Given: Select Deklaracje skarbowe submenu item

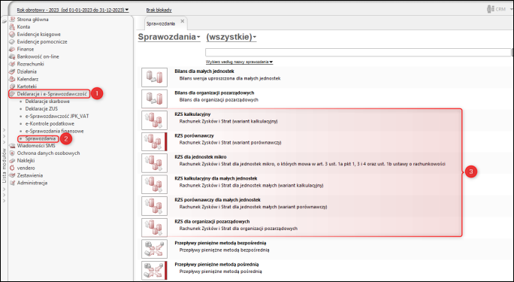Looking at the screenshot, I should 47,102.
